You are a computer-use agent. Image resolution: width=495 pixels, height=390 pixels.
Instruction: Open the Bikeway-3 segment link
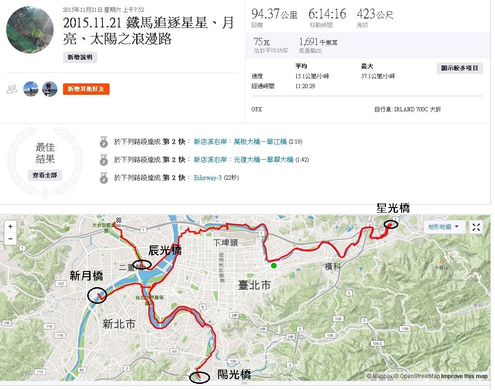(207, 178)
